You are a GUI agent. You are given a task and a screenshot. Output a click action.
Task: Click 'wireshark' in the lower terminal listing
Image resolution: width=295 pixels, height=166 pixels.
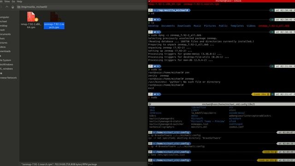coord(235,119)
